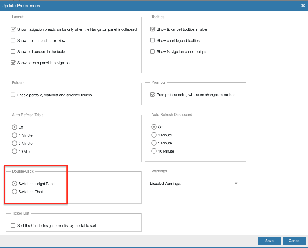Disable Show ticker cell tooltips in table
Screen dimensions: 308x248
152,29
